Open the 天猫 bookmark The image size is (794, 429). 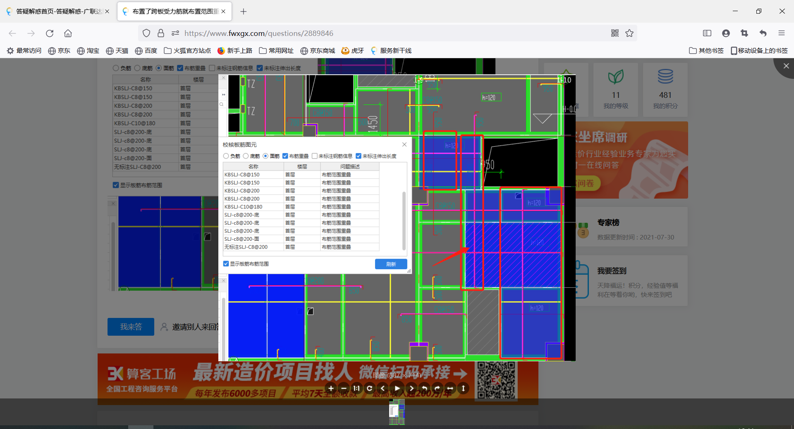click(117, 51)
